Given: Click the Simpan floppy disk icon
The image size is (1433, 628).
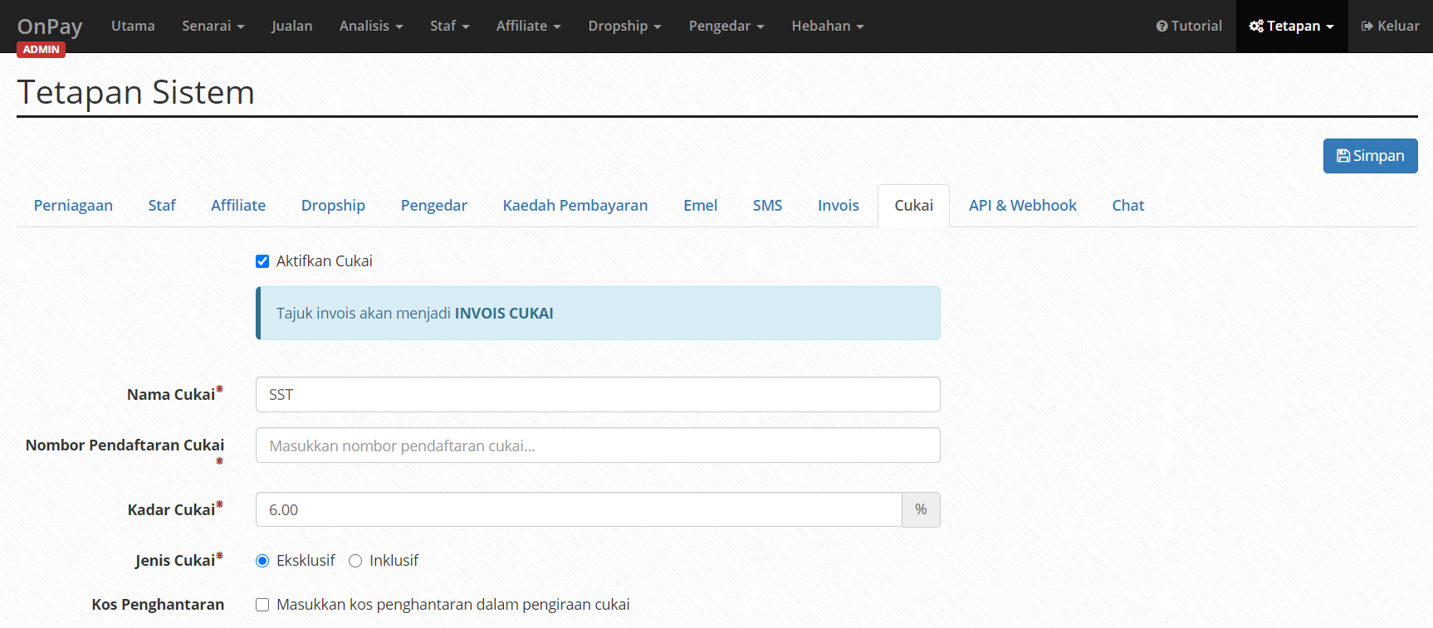Looking at the screenshot, I should 1343,156.
